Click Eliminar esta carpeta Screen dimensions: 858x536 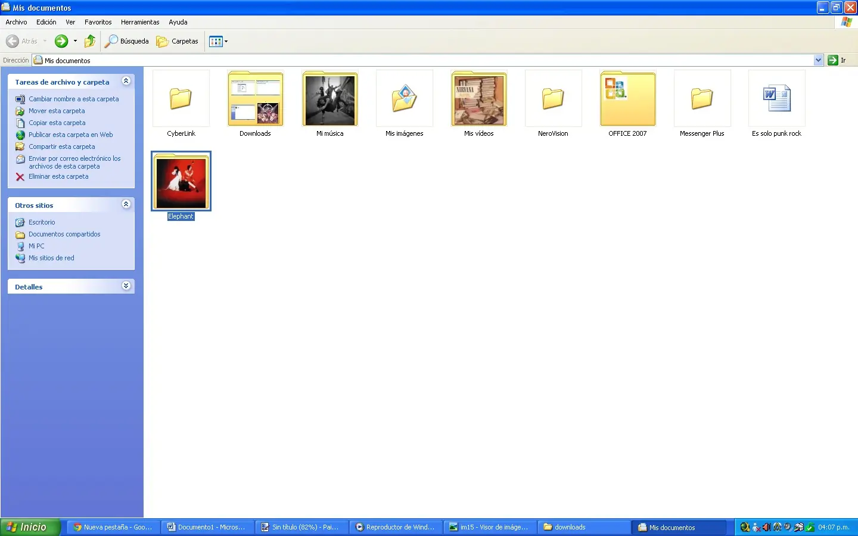pyautogui.click(x=52, y=176)
